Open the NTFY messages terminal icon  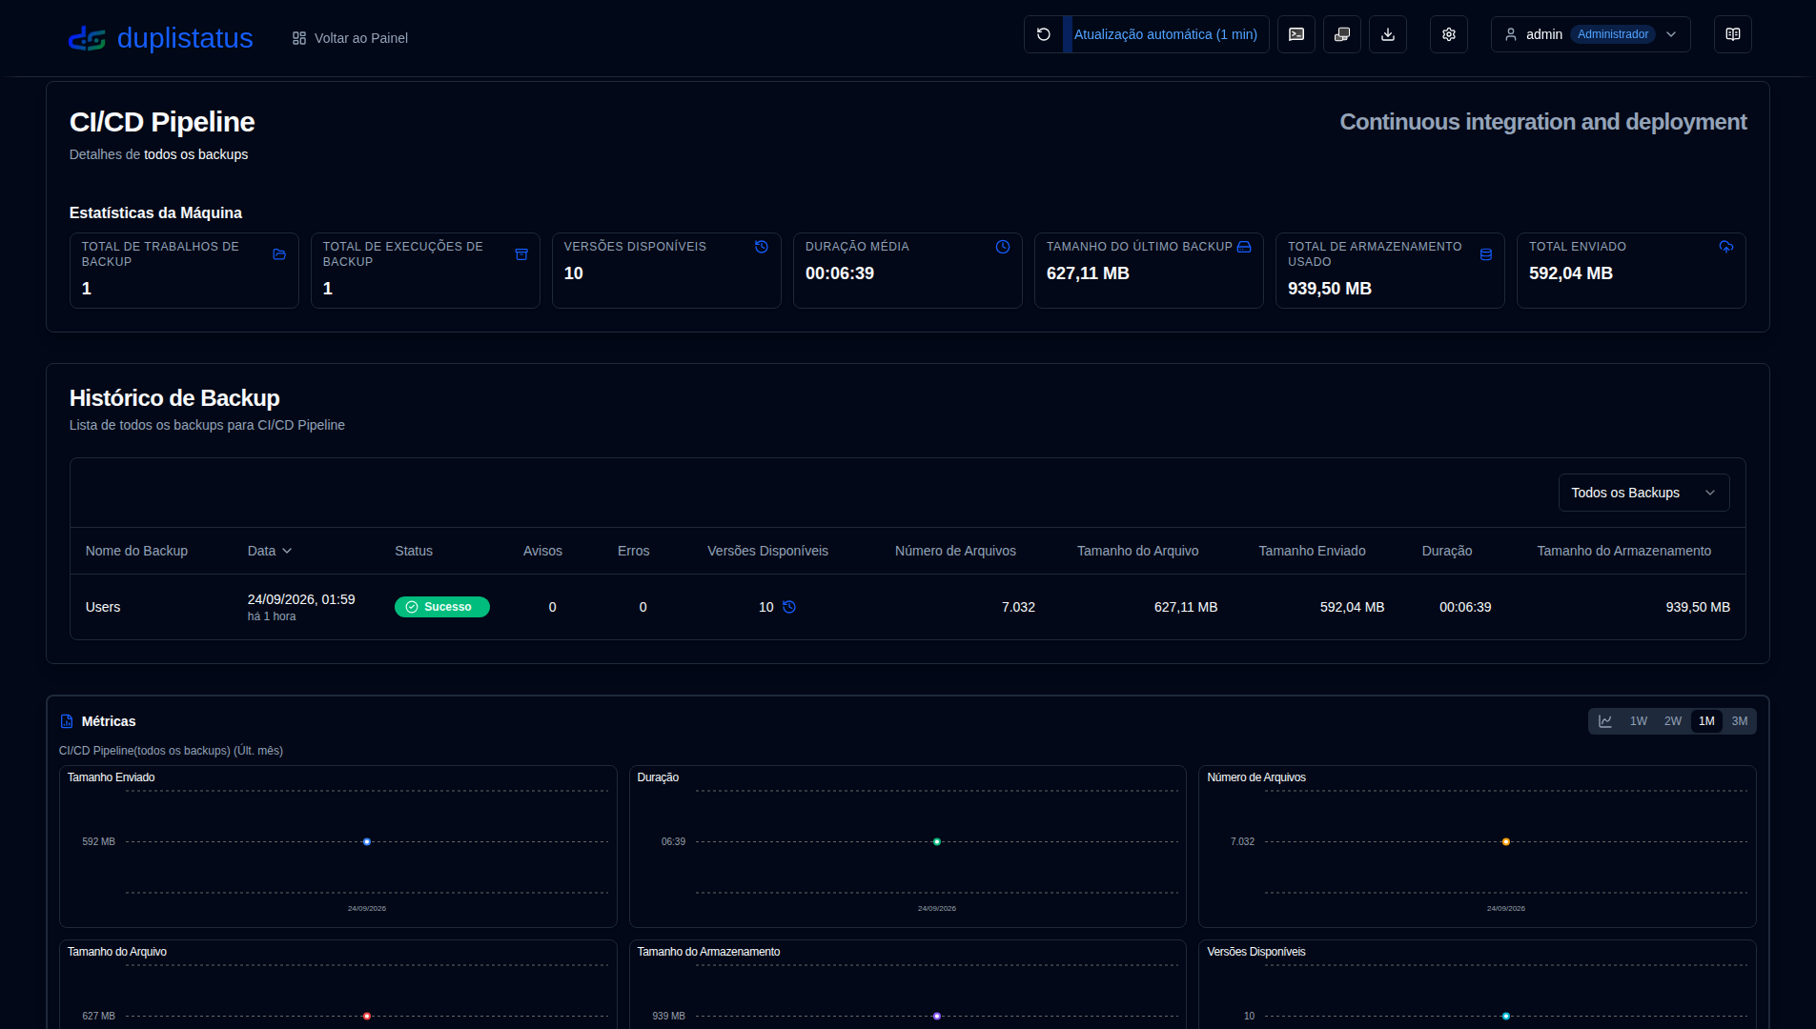pos(1296,34)
